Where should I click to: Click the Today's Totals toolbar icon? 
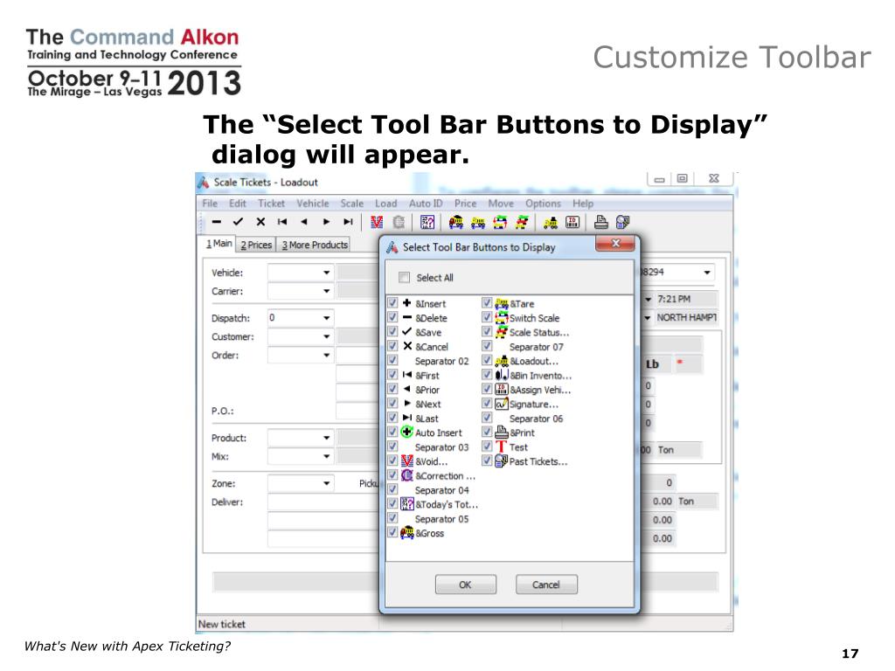pos(427,222)
